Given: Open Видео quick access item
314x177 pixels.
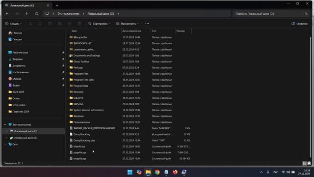Looking at the screenshot, I should [14, 85].
